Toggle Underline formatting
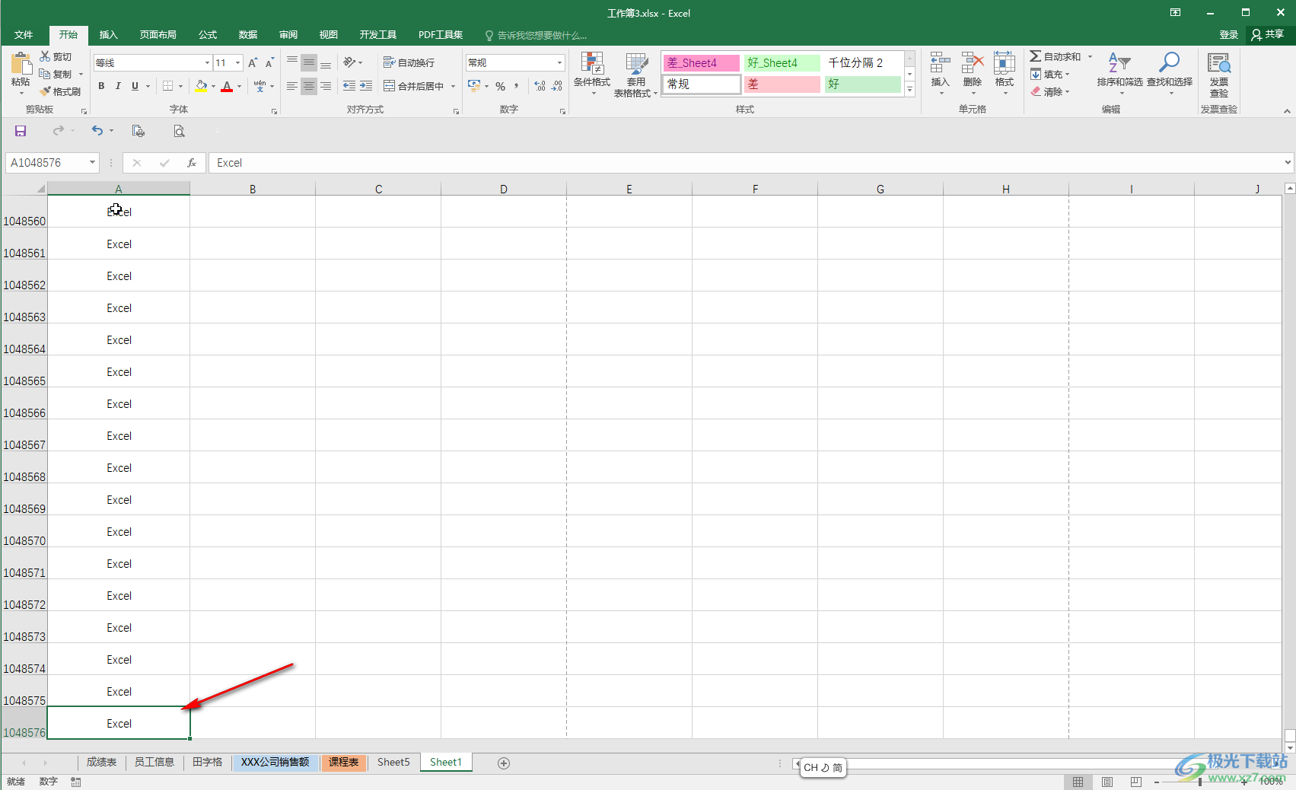Viewport: 1296px width, 790px height. click(135, 86)
